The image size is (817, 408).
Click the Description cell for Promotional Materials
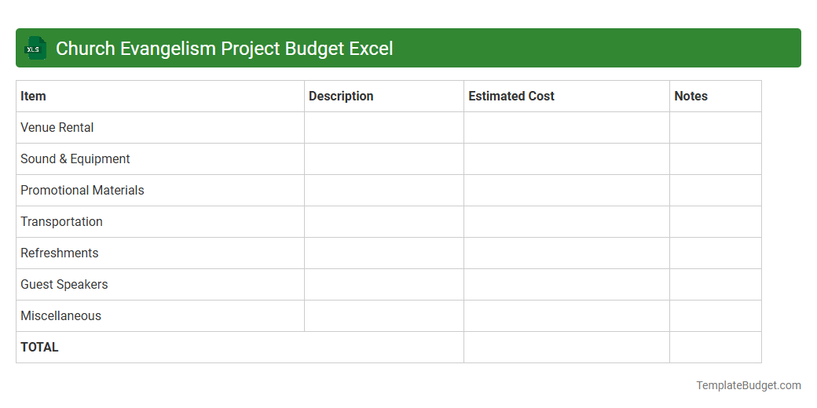[x=384, y=191]
